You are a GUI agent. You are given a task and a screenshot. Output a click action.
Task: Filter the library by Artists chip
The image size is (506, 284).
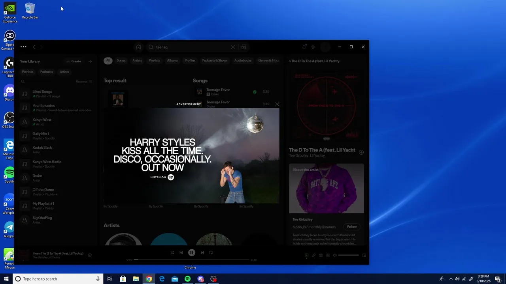(x=64, y=72)
